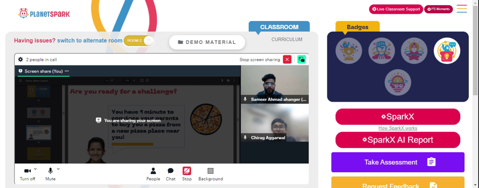Open the How SparkX works link
Screen dimensions: 479x188
click(x=398, y=128)
